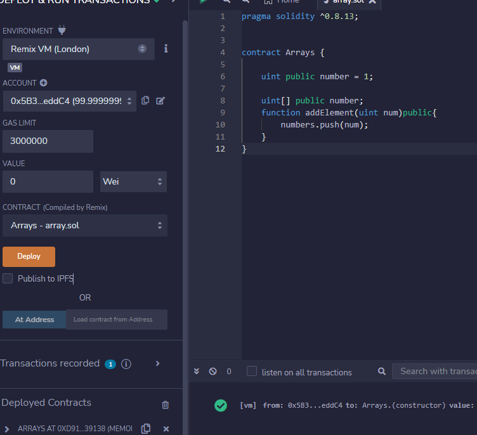Open the Arrays - array.sol contract dropdown
This screenshot has height=435, width=477.
click(85, 225)
